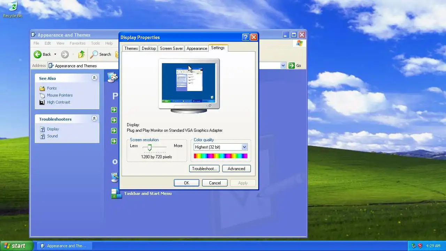Click the Windows flag logo in the explorer window
This screenshot has width=446, height=251.
pos(300,43)
